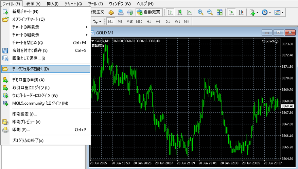
Task: Zoom in the chart with magnifier plus
Action: pos(200,12)
